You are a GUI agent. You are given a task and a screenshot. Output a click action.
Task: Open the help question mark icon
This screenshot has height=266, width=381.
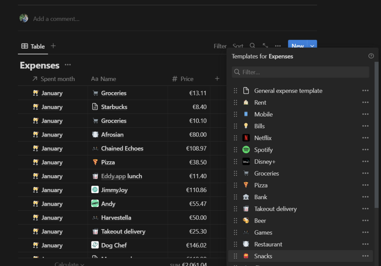371,56
